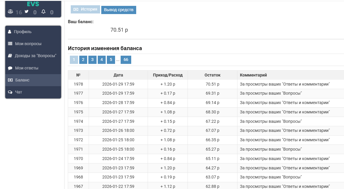Click the chat bubbles icon beside Чат
Viewport: 344px width, 189px height.
tap(10, 92)
